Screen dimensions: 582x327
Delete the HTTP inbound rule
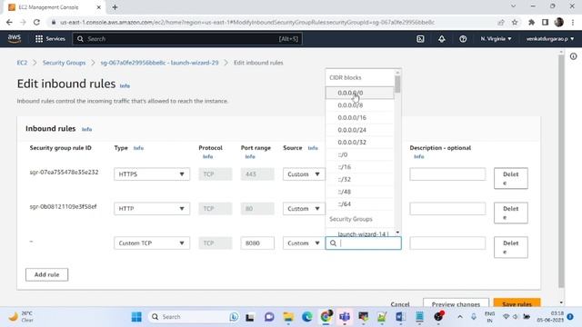511,213
